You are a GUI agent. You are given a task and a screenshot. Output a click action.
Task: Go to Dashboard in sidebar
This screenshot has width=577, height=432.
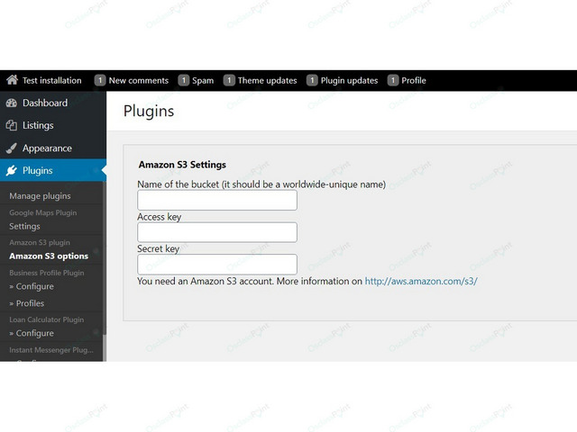(x=45, y=103)
